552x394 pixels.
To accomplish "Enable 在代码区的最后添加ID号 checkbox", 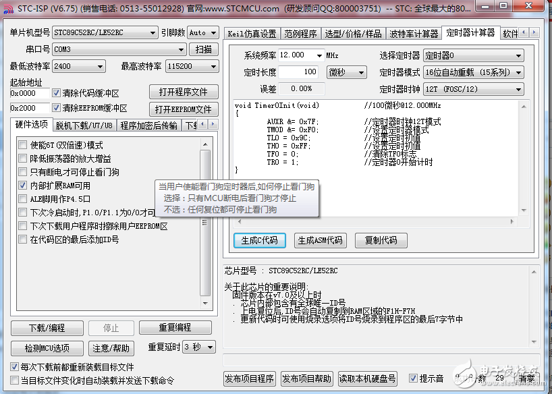I will click(22, 240).
